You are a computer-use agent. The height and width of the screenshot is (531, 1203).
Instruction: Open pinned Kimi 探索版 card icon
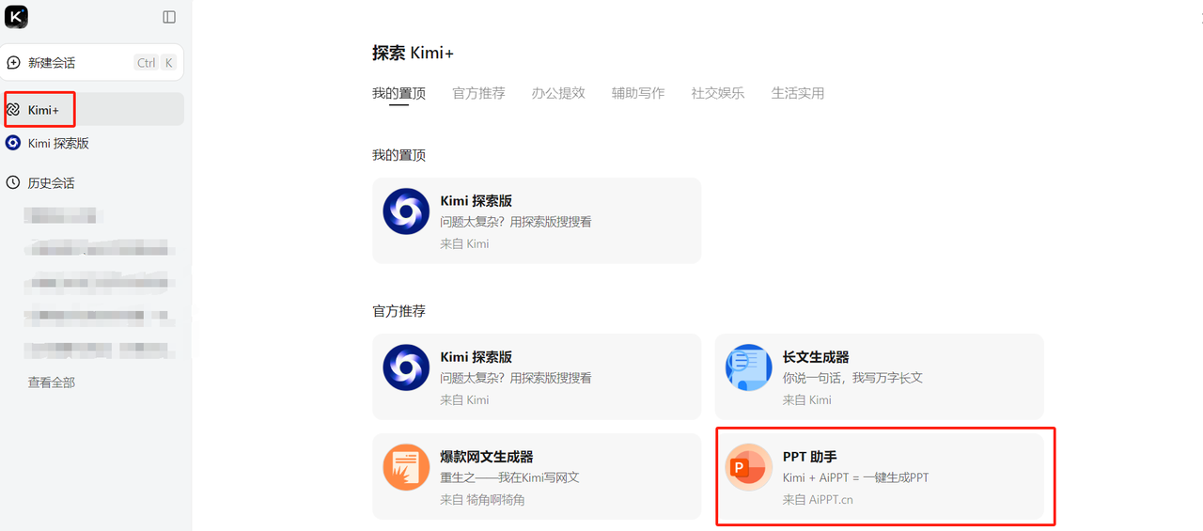point(406,211)
